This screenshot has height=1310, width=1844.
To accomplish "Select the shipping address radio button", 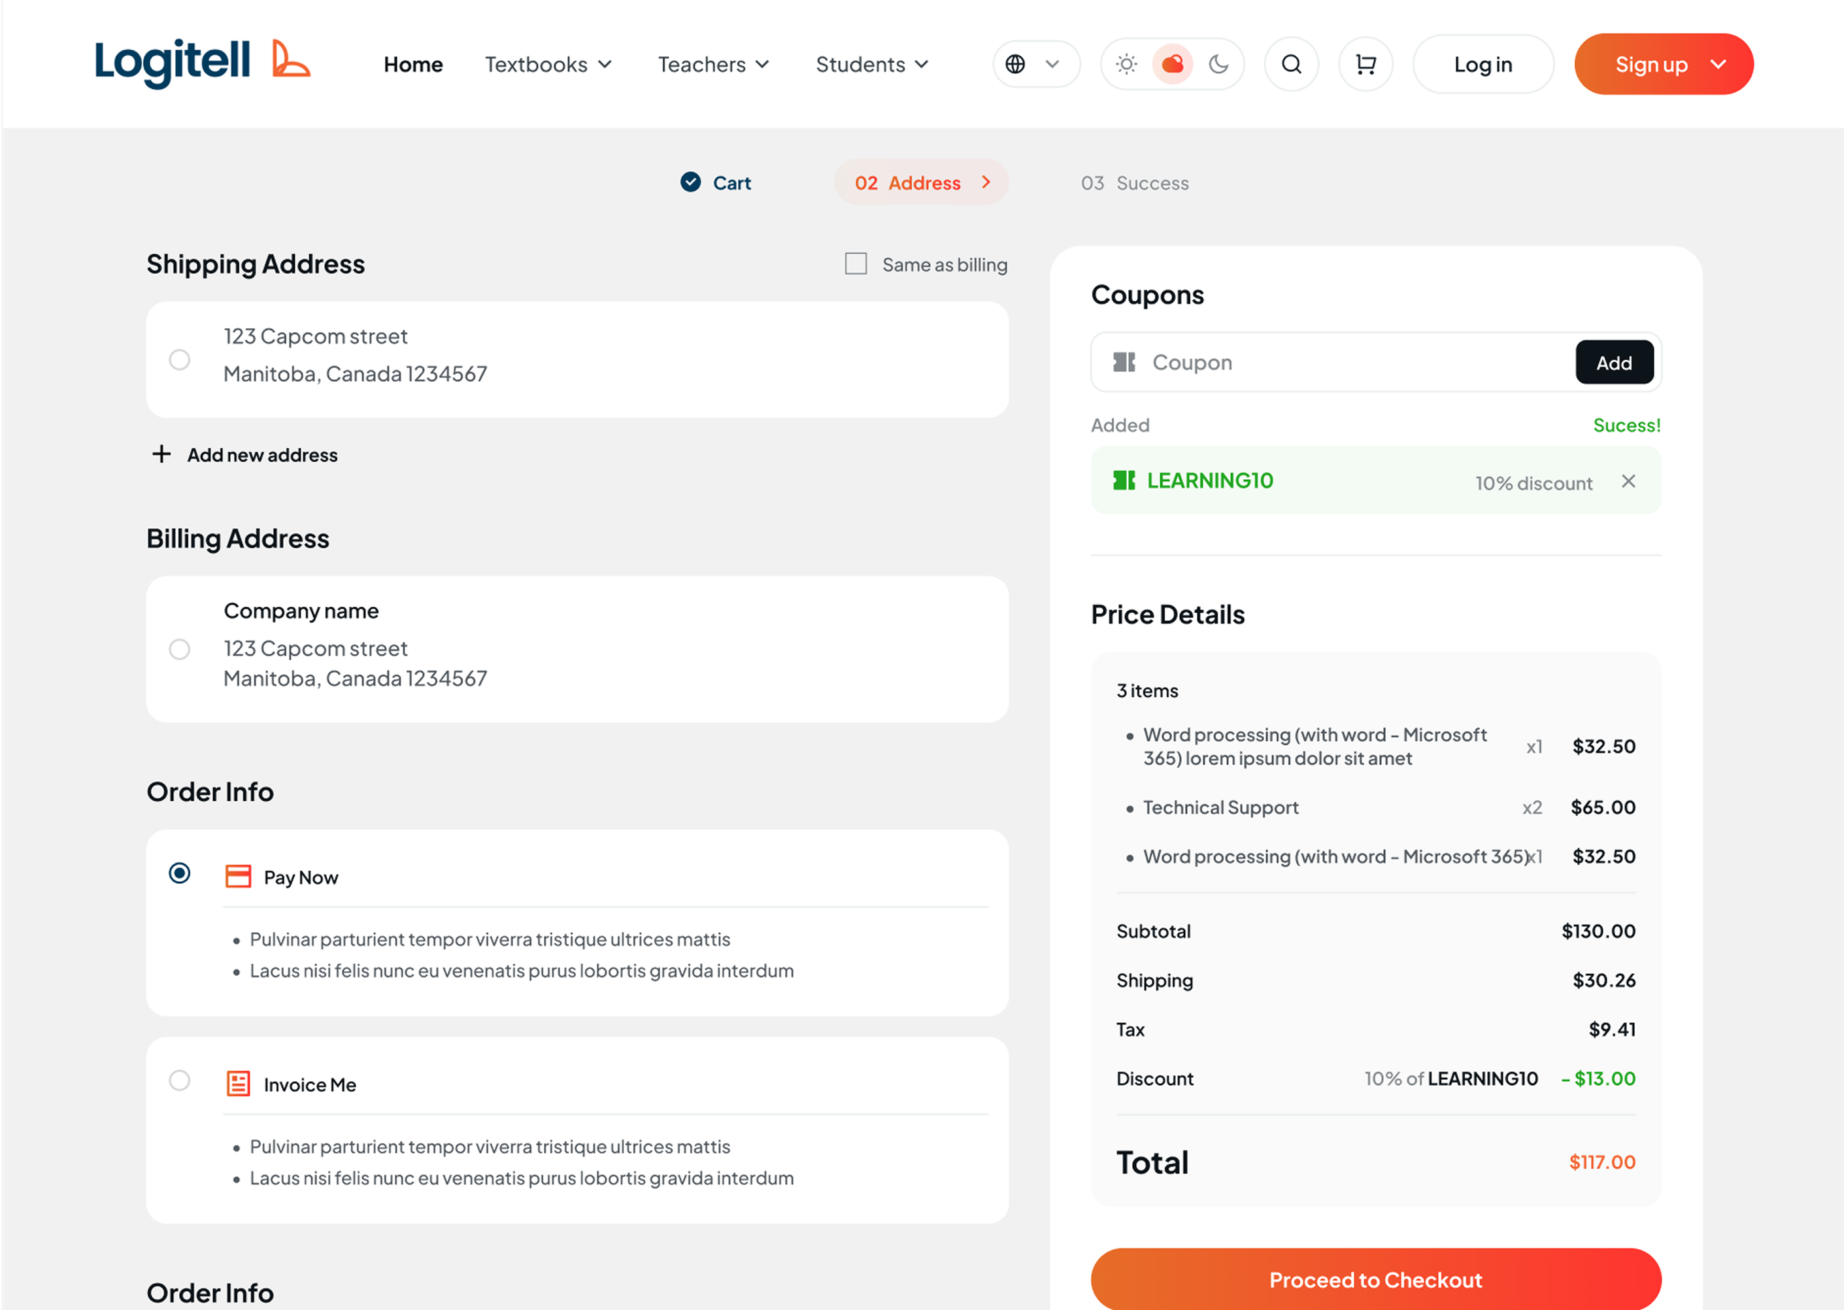I will coord(179,359).
